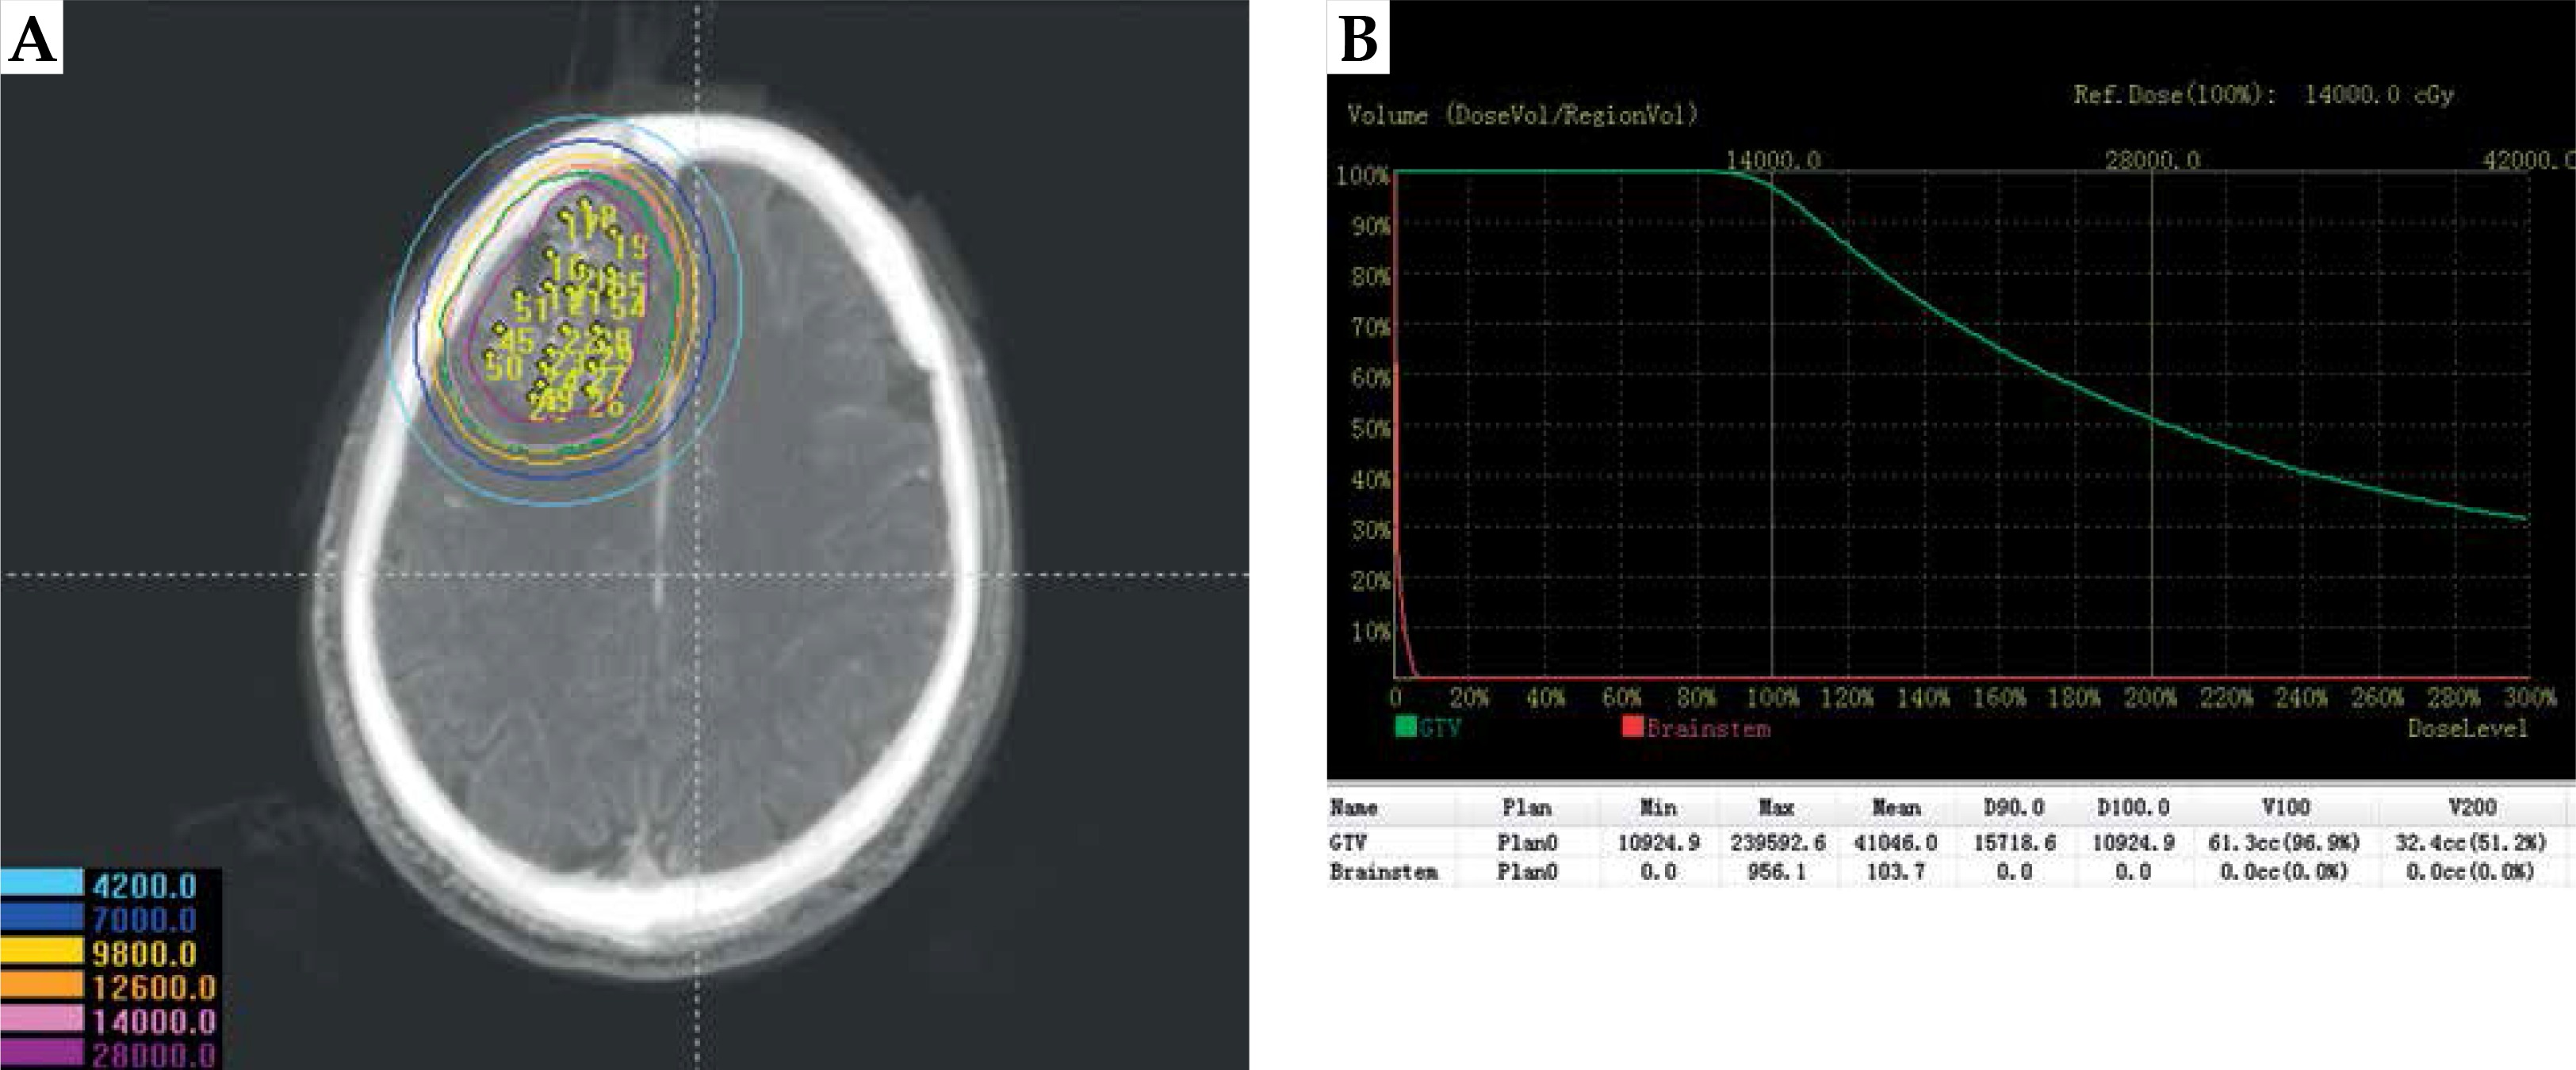Click the V200 column header
Viewport: 2576px width, 1070px height.
click(x=2472, y=807)
